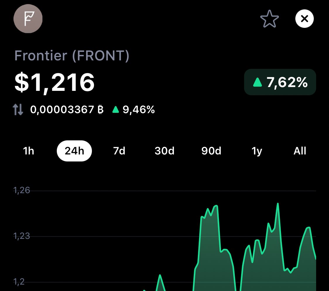Add Frontier to favorites with the star
The height and width of the screenshot is (291, 329).
pos(269,19)
